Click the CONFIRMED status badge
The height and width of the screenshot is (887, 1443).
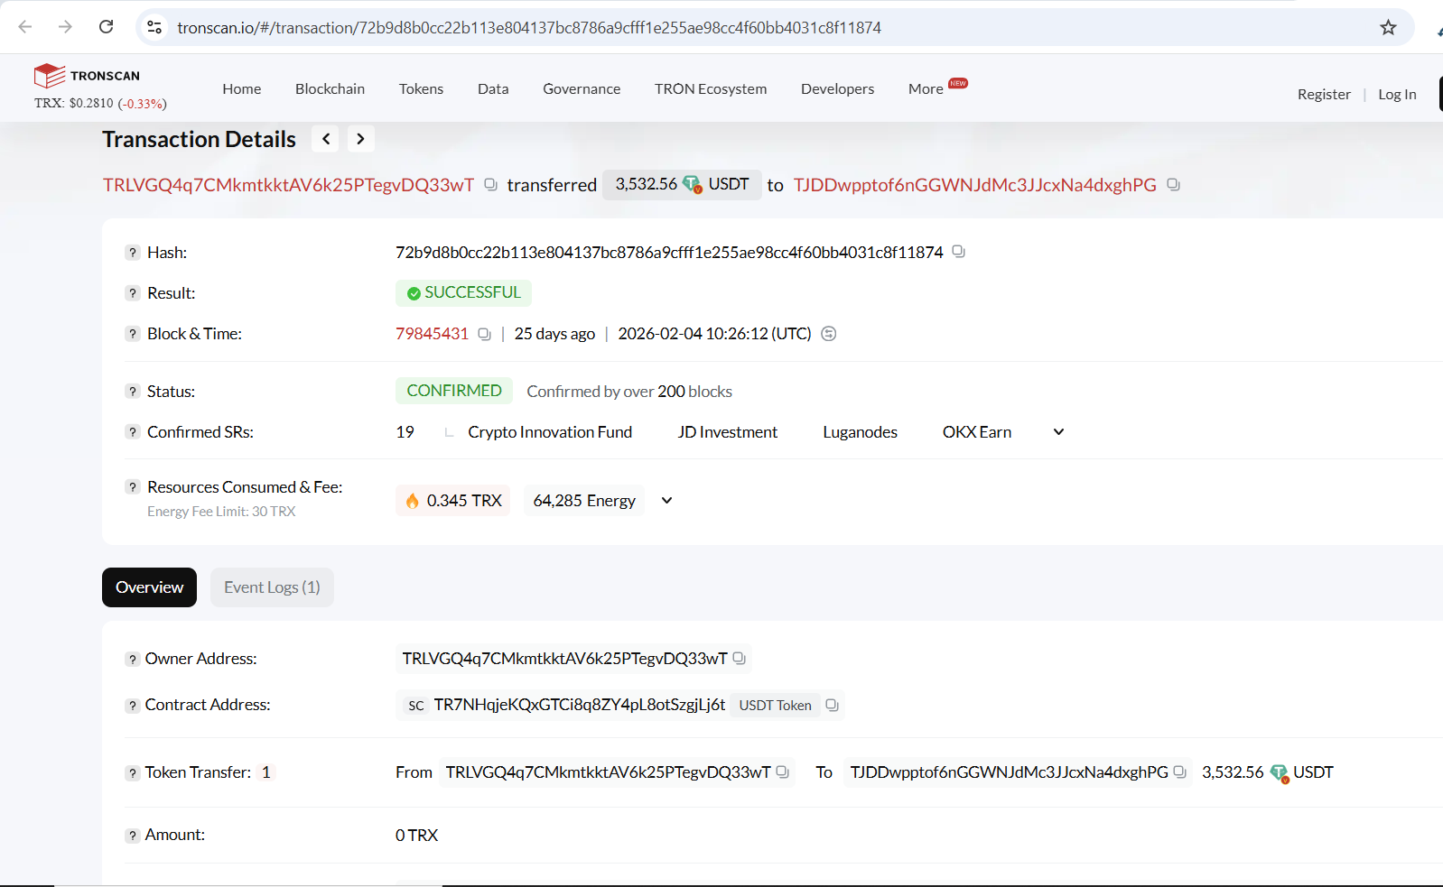(x=454, y=391)
